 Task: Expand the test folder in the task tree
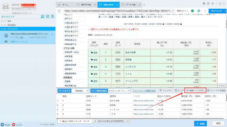coord(2,21)
